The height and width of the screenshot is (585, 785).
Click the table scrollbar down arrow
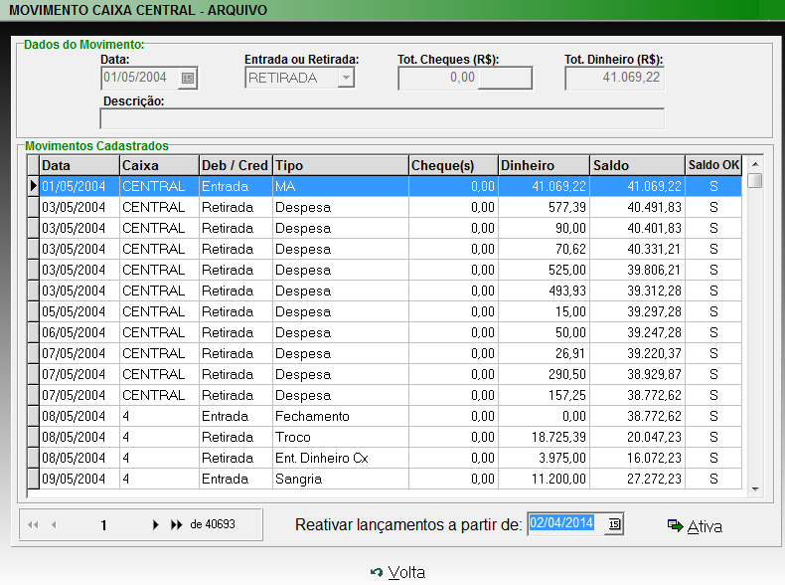pos(755,488)
